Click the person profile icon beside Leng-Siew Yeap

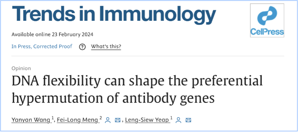178,120
